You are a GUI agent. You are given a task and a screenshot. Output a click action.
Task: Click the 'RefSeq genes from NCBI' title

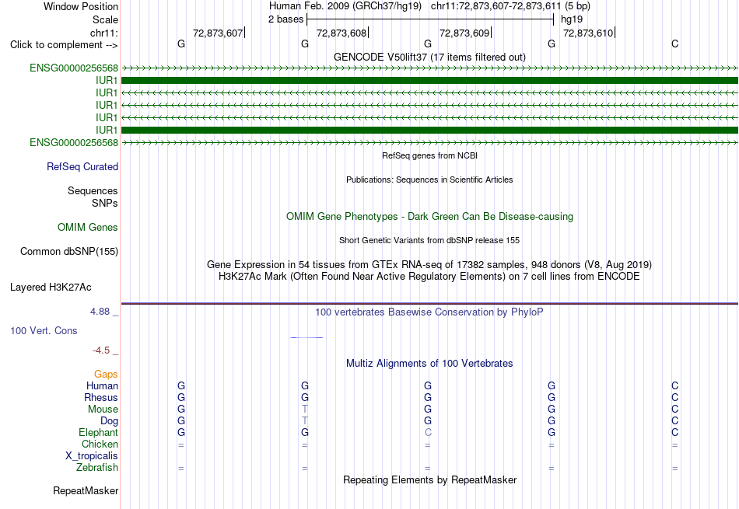pyautogui.click(x=429, y=155)
